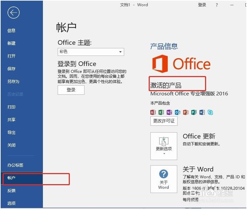This screenshot has width=247, height=209.
Task: Open the 信息 menu item
Action: point(11,30)
